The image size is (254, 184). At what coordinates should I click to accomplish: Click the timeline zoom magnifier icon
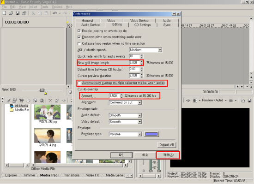tap(251, 87)
